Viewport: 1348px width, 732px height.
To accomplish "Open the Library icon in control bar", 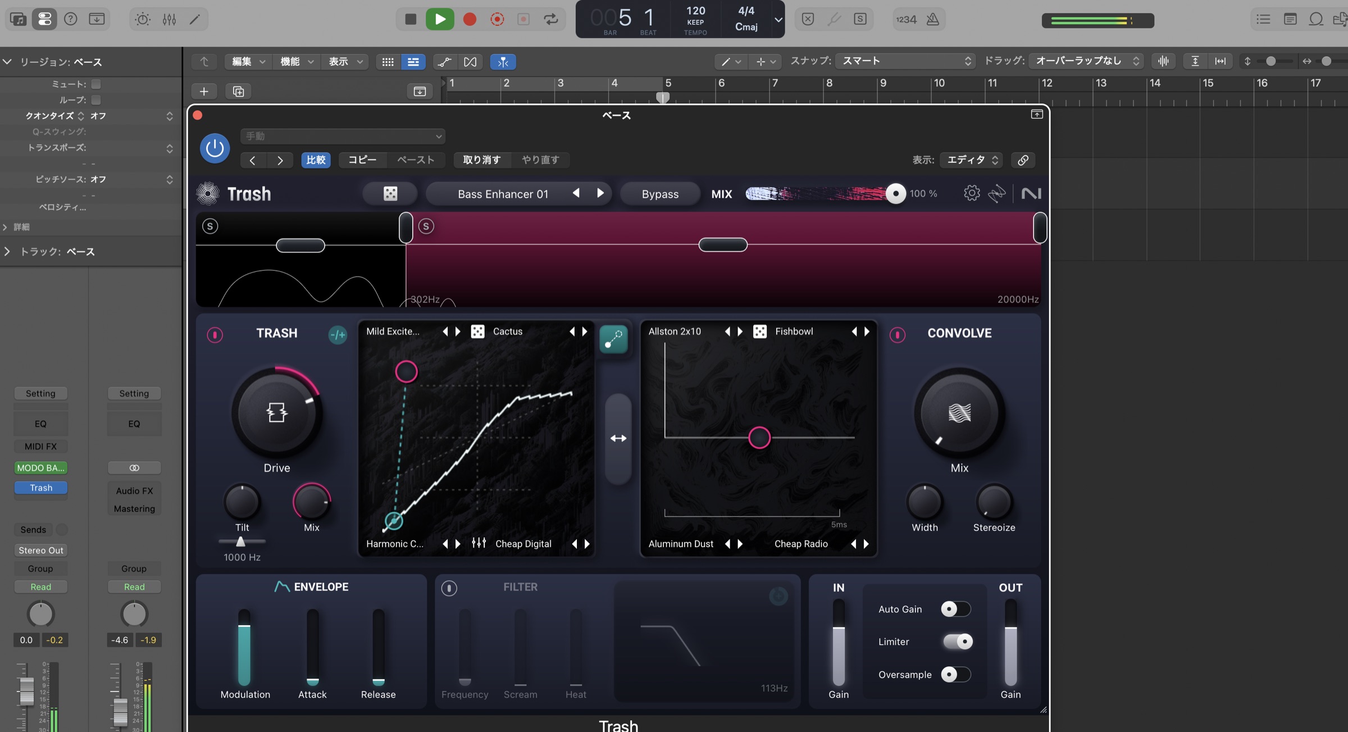I will [x=18, y=19].
